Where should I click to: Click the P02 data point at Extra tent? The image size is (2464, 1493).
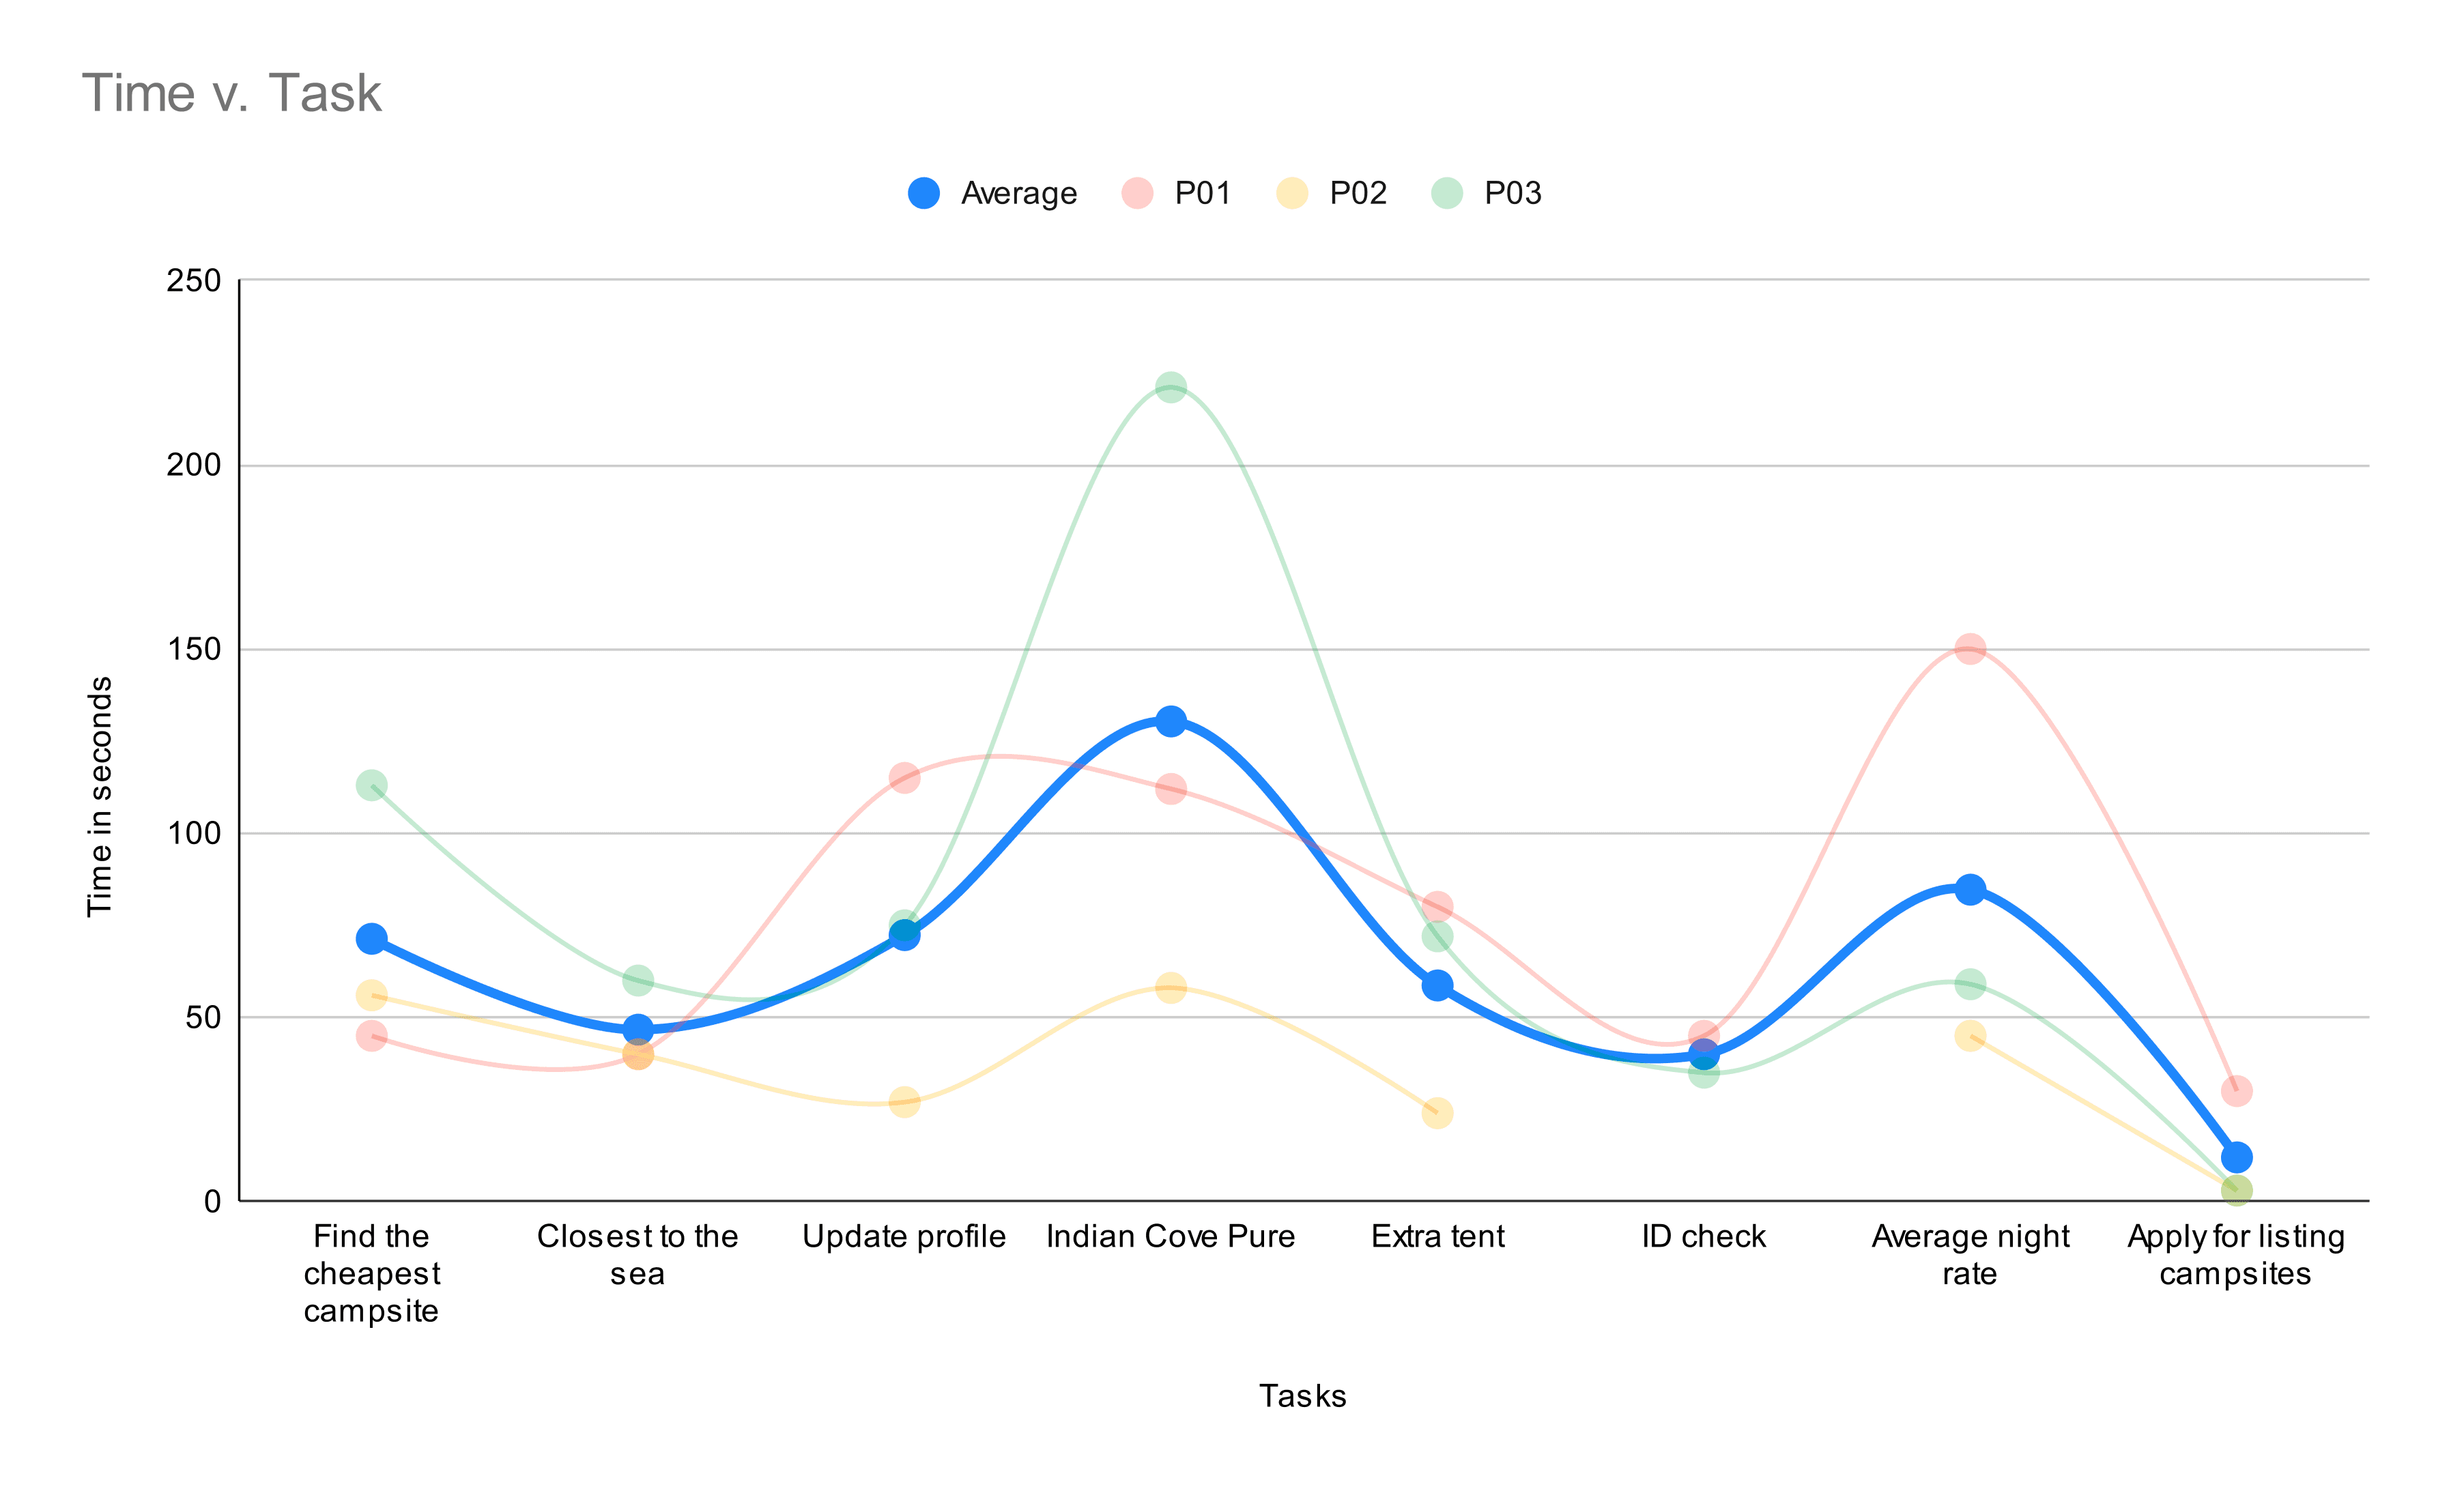[x=1437, y=1113]
